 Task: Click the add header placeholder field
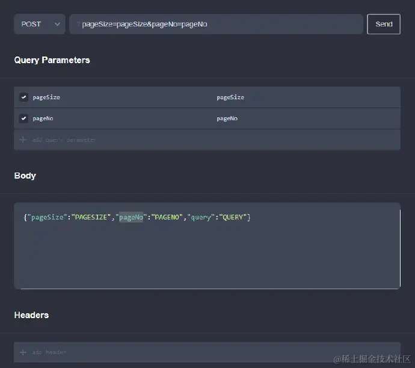click(49, 352)
